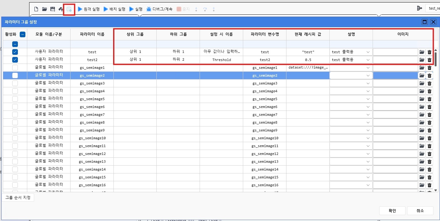The height and width of the screenshot is (221, 440).
Task: Confirm settings with the 확인 button
Action: pos(392,210)
